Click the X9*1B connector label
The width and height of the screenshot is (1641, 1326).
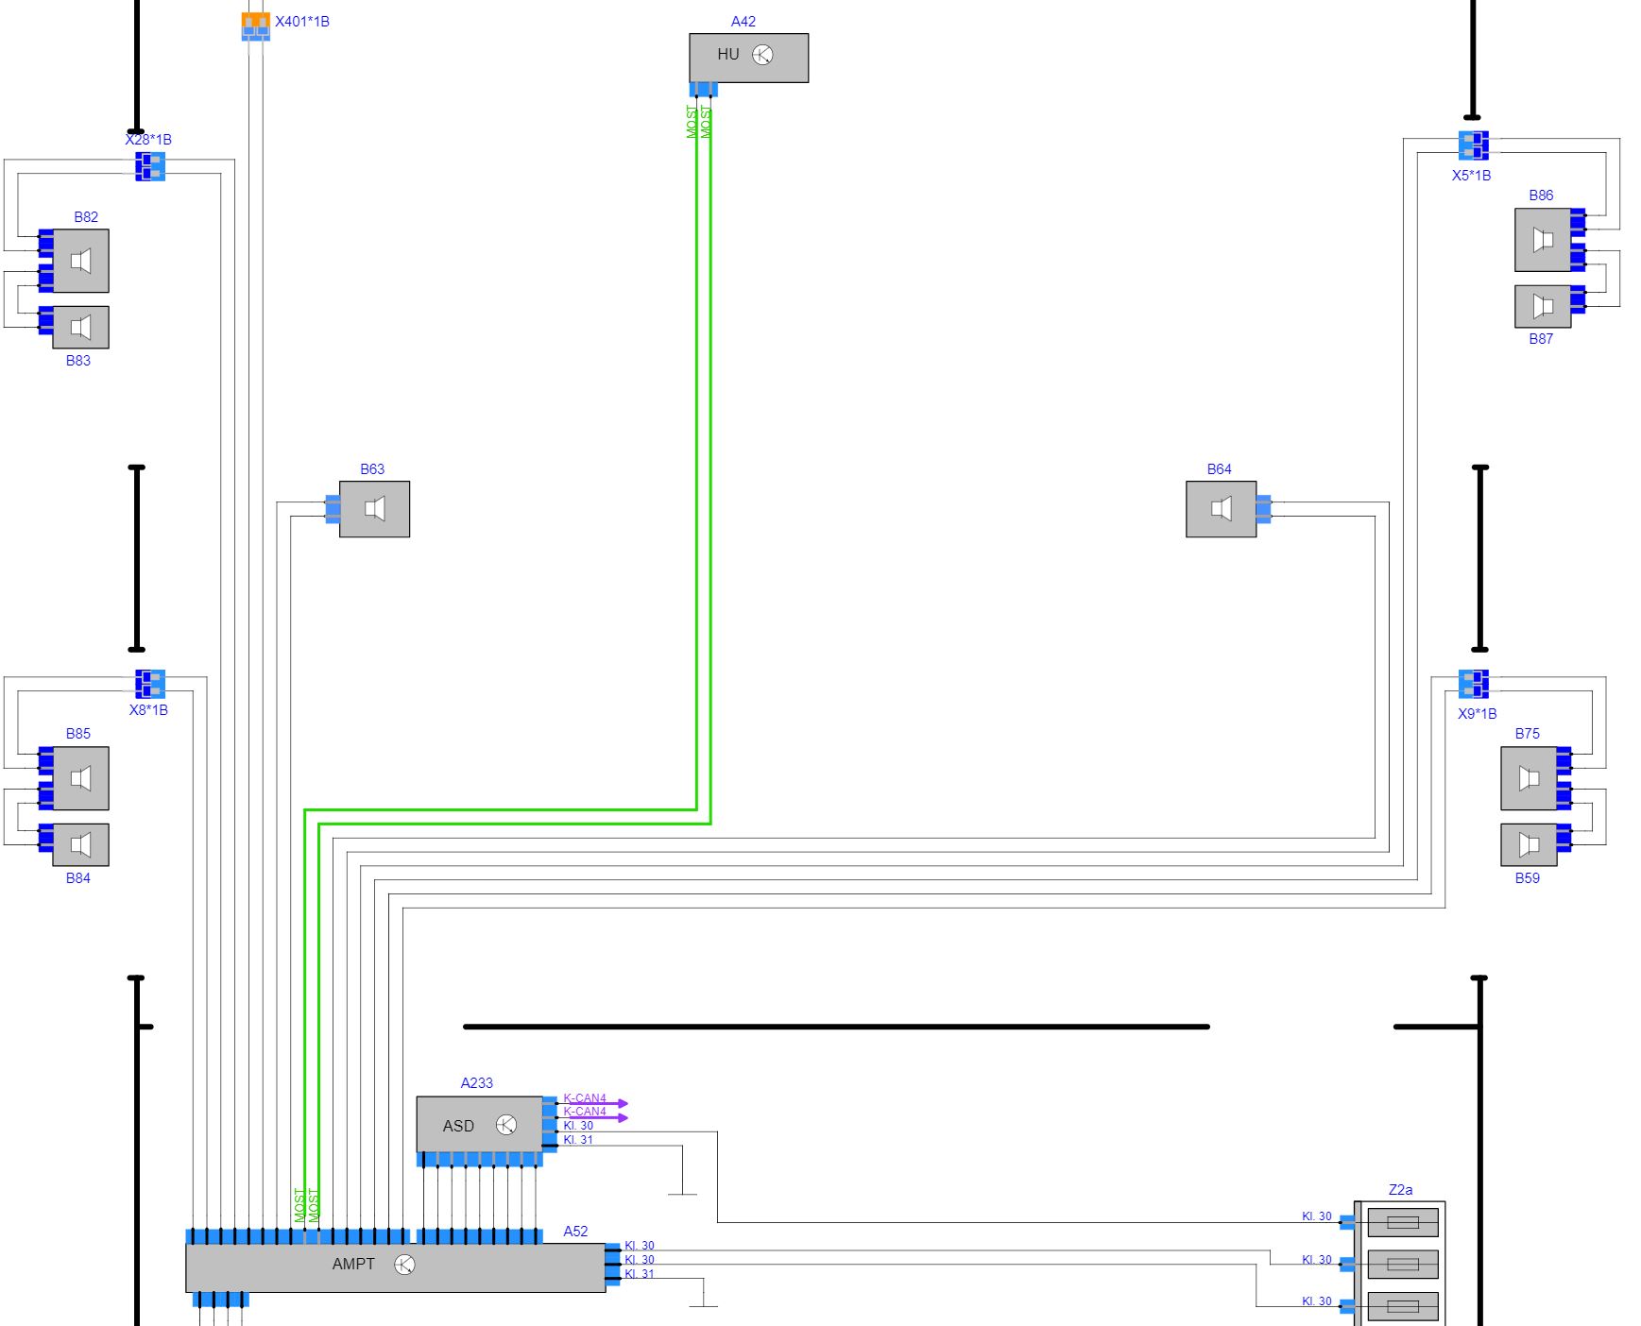click(x=1478, y=714)
